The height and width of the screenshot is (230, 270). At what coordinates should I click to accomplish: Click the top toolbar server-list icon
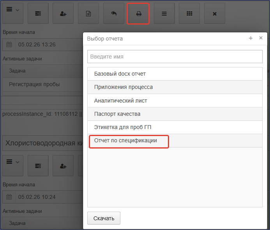[38, 13]
